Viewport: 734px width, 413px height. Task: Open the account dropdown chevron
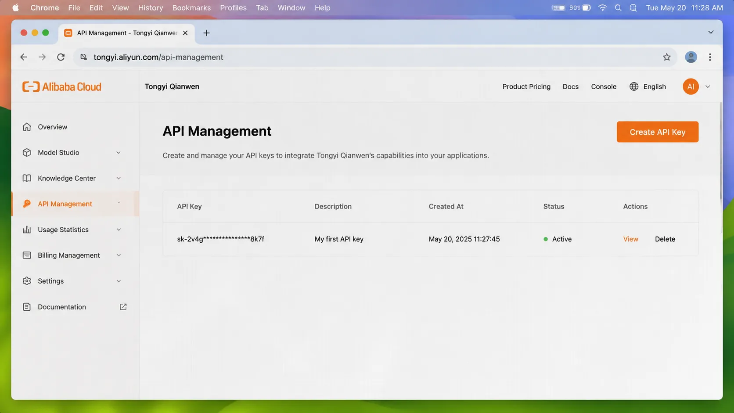(x=708, y=87)
